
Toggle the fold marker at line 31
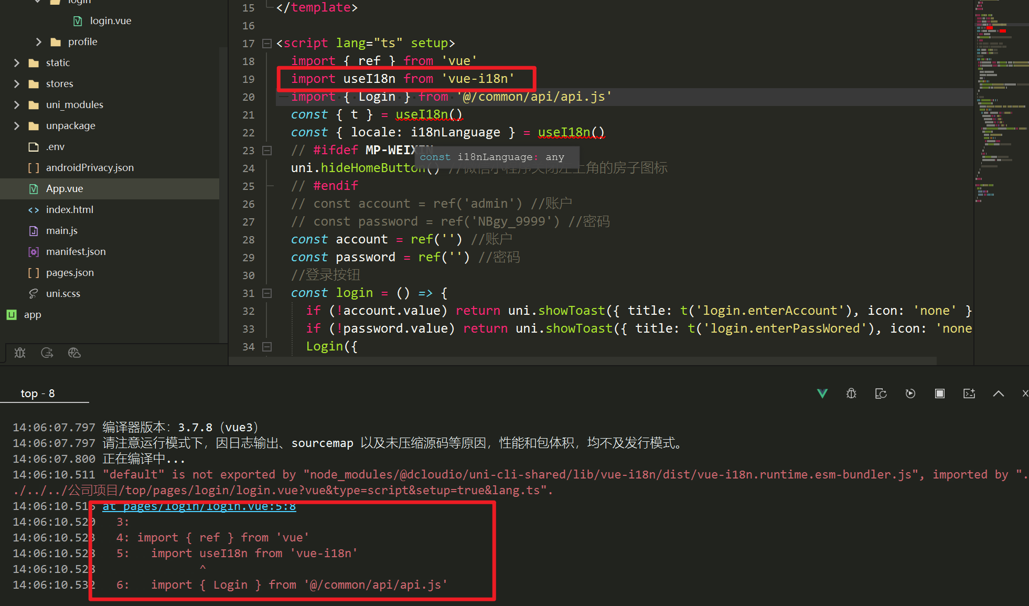point(266,293)
